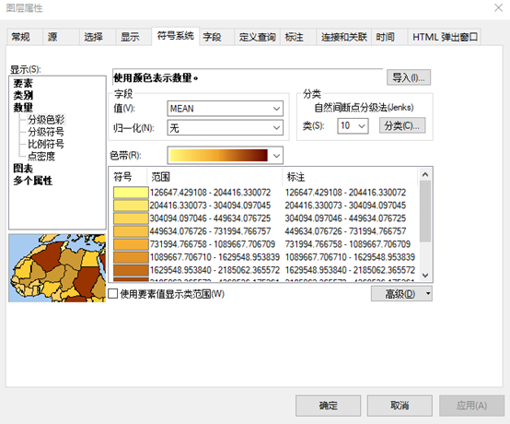Click the class list scrollbar thumb
510x424 pixels.
[x=424, y=211]
